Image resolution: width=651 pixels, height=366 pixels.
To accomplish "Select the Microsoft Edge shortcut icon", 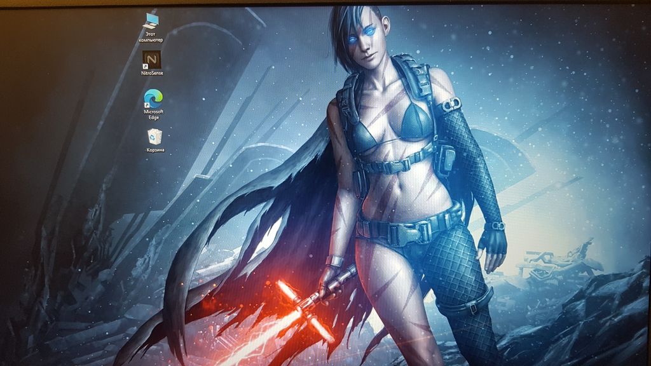I will click(x=153, y=99).
